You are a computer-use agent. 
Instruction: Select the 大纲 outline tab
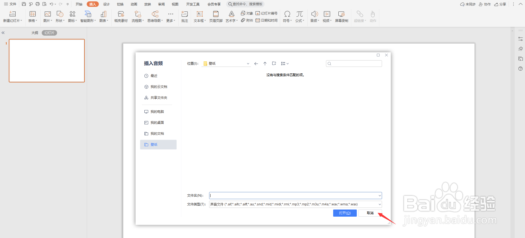[x=35, y=33]
